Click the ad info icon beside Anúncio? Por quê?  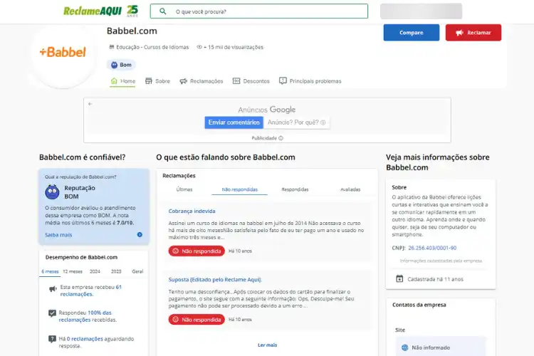coord(323,122)
